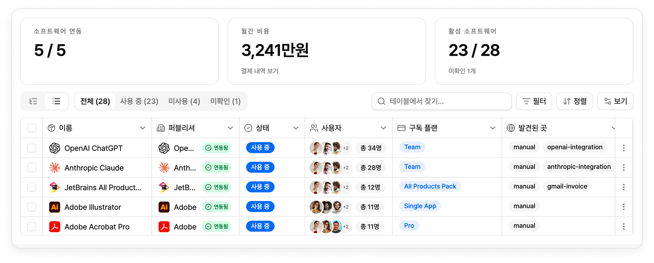Click the 미확인 1개 text
This screenshot has height=263, width=654.
[462, 71]
